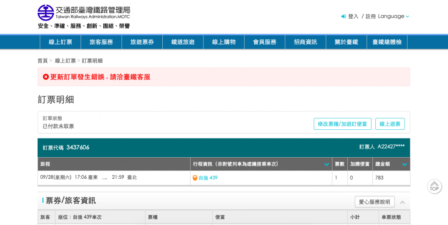Screen dimensions: 448x225
Task: Click the arrival cell 21:59 臺北
Action: (x=124, y=177)
